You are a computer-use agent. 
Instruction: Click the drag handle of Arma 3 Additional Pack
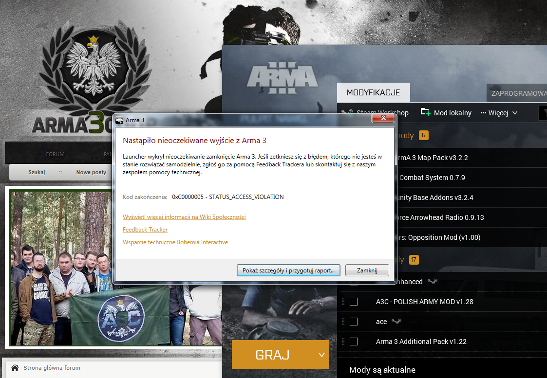(x=343, y=342)
